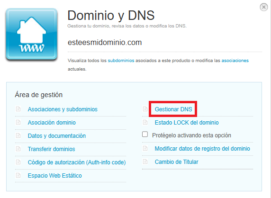
Task: Open Estado LOCK del dominio
Action: pyautogui.click(x=187, y=123)
